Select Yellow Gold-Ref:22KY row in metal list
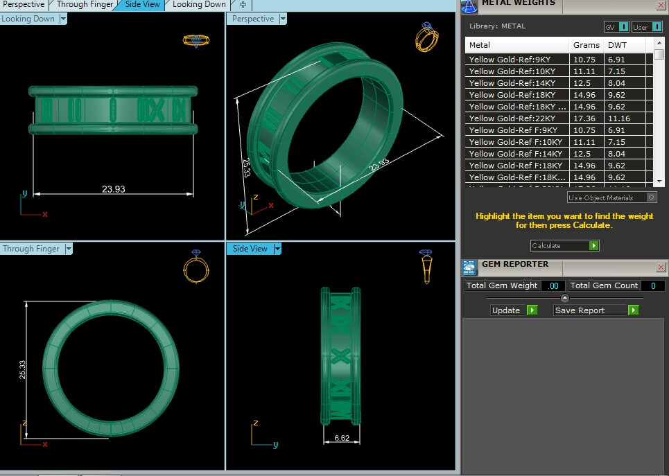 click(518, 118)
